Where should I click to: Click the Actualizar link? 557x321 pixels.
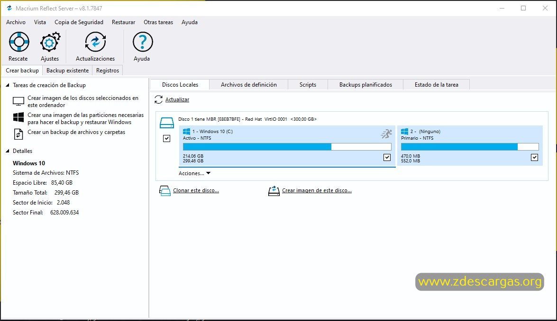177,100
